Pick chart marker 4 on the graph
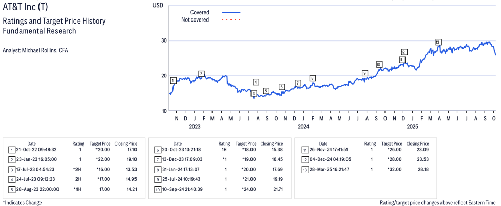 pyautogui.click(x=256, y=82)
